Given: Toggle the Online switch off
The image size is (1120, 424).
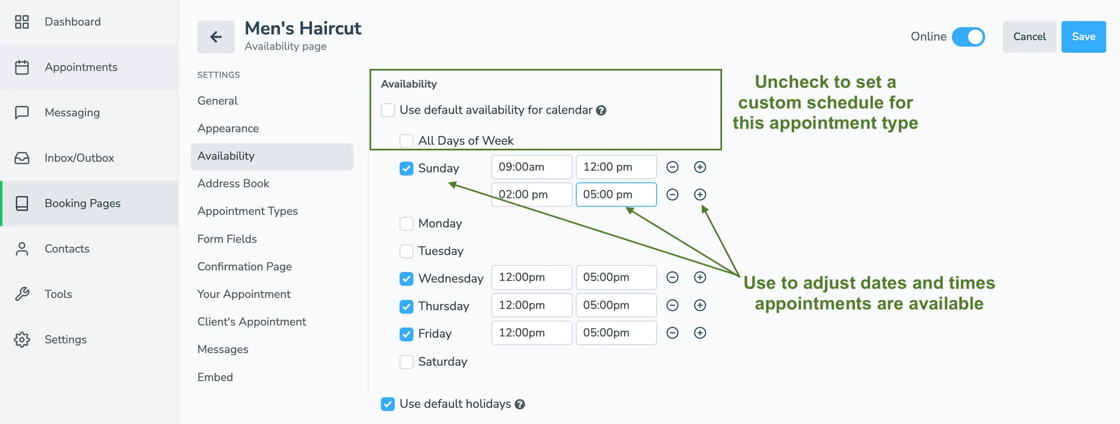Looking at the screenshot, I should pos(968,37).
